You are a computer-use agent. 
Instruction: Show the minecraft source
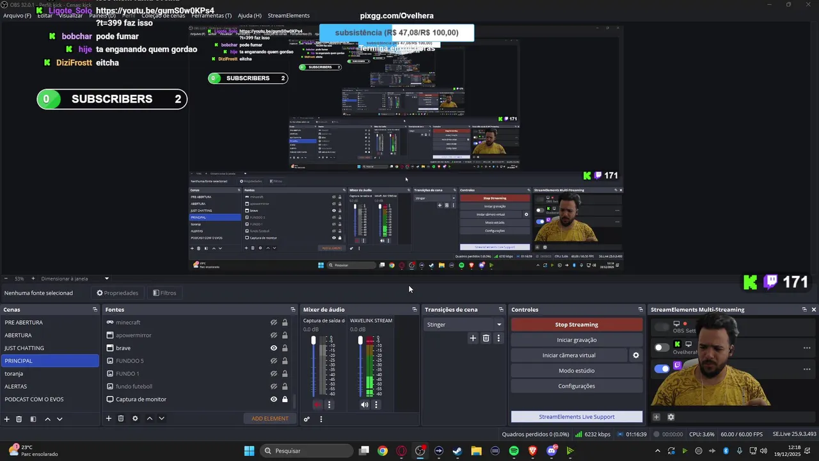[274, 323]
